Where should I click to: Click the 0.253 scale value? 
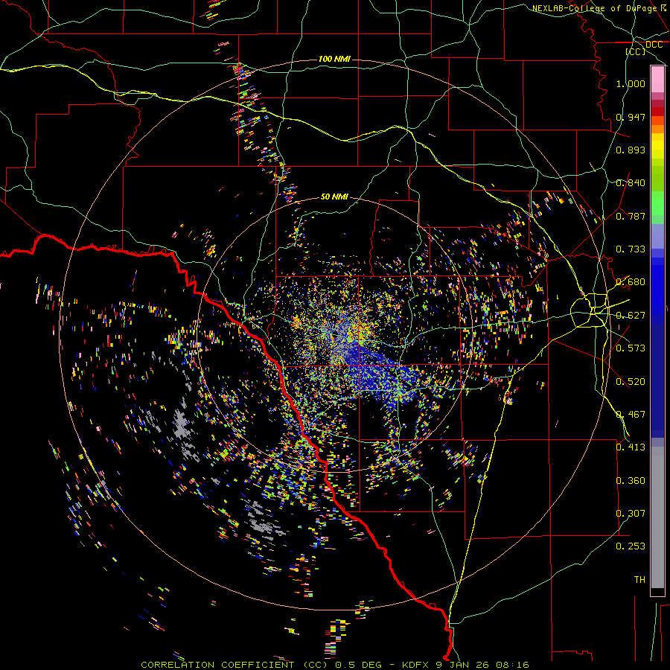point(631,546)
